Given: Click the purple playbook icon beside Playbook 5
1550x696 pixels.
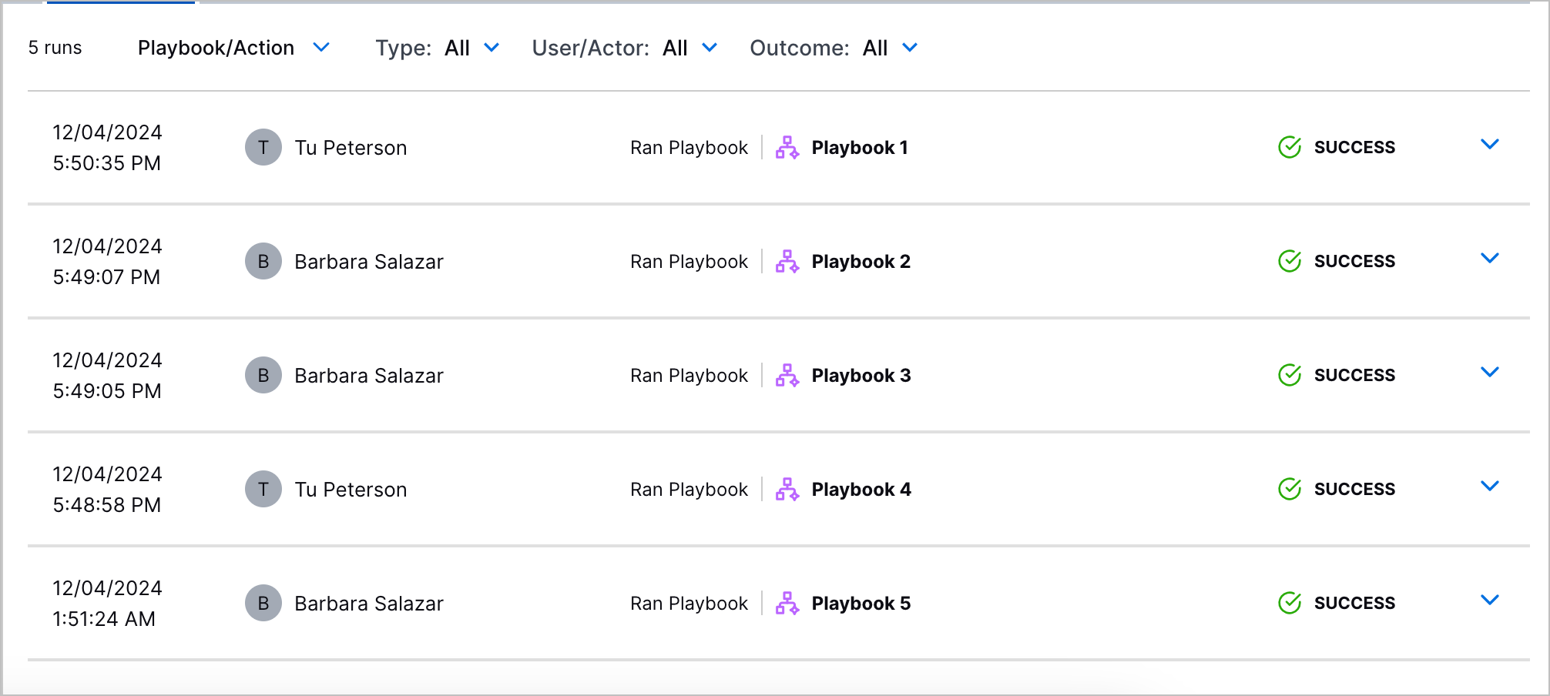Looking at the screenshot, I should tap(787, 603).
